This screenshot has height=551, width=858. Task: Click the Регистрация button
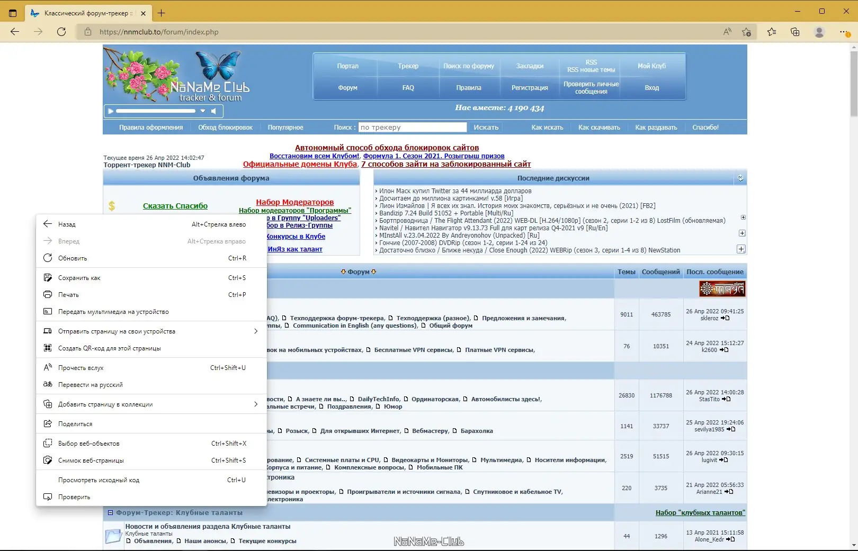(x=530, y=88)
